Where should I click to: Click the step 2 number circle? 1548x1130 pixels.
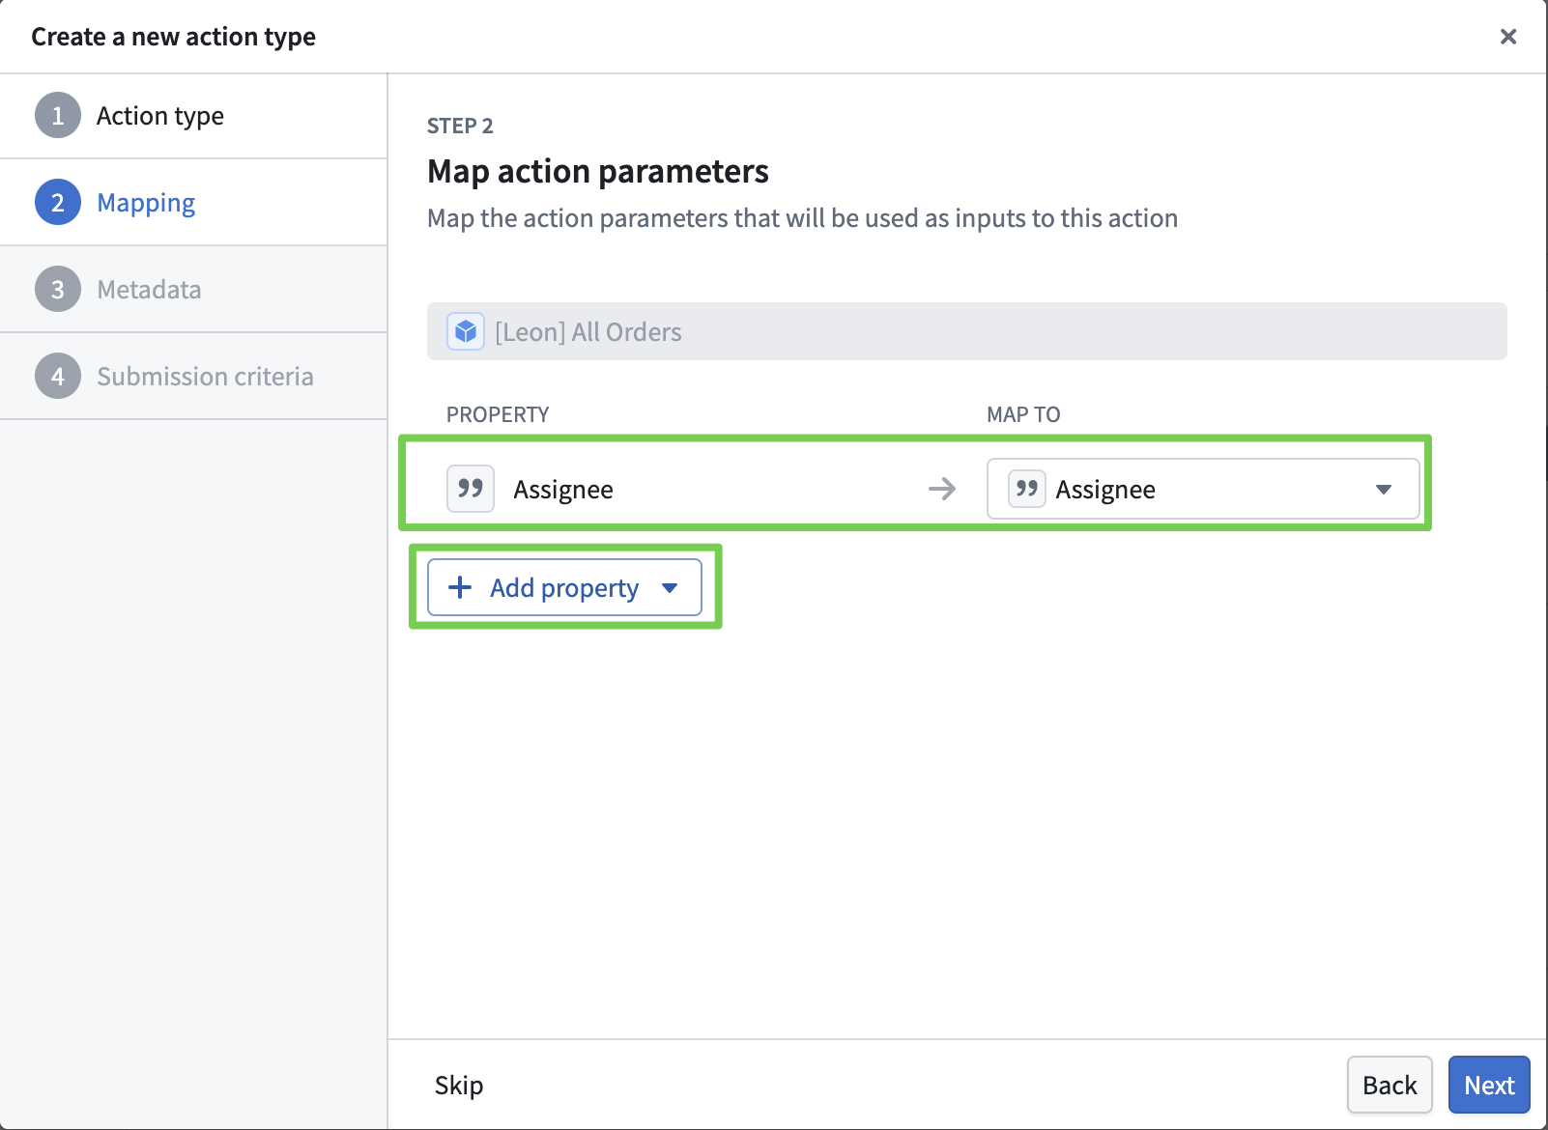pos(58,203)
